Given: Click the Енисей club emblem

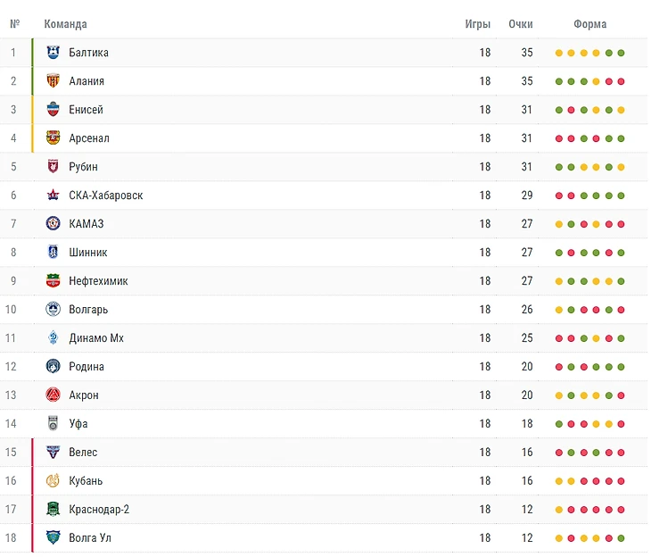Looking at the screenshot, I should tap(53, 110).
